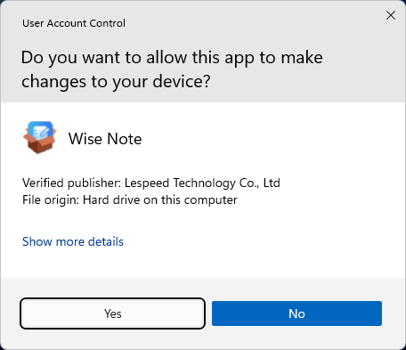Click 'Hard drive on this computer' text
406x350 pixels.
coord(160,200)
